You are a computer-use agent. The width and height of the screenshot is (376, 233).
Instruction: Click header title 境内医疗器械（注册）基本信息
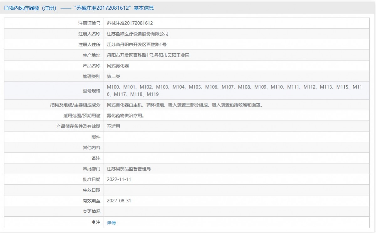pyautogui.click(x=79, y=8)
